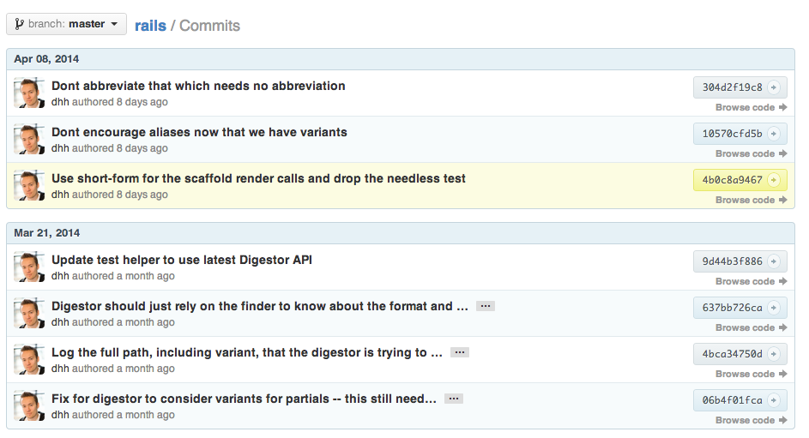Click dhh author name under 'Use short-form' commit
The image size is (809, 438).
tap(60, 195)
